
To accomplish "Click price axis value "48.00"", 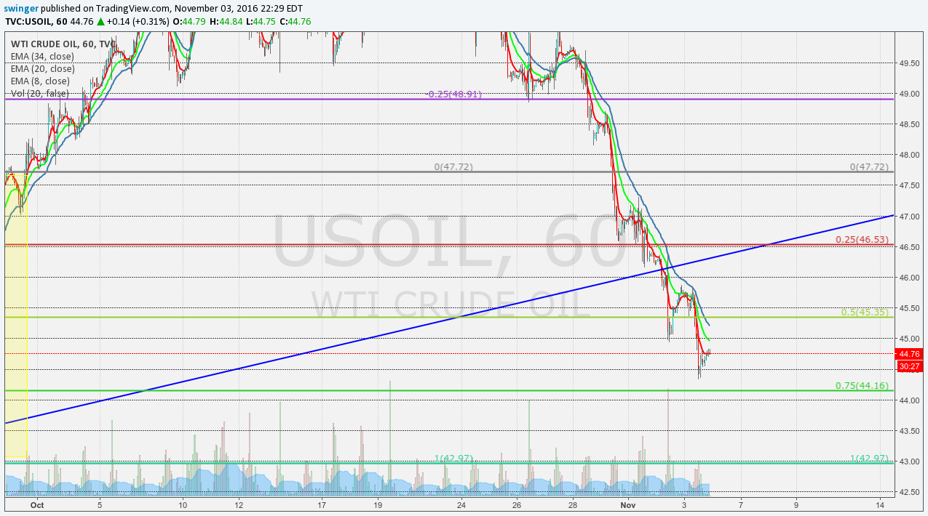I will click(909, 155).
